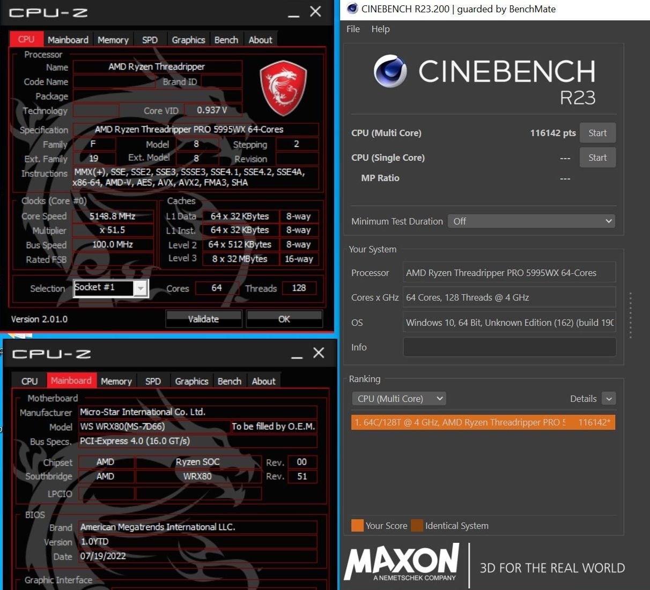Click the brown Identical System color swatch
650x590 pixels.
(x=417, y=526)
